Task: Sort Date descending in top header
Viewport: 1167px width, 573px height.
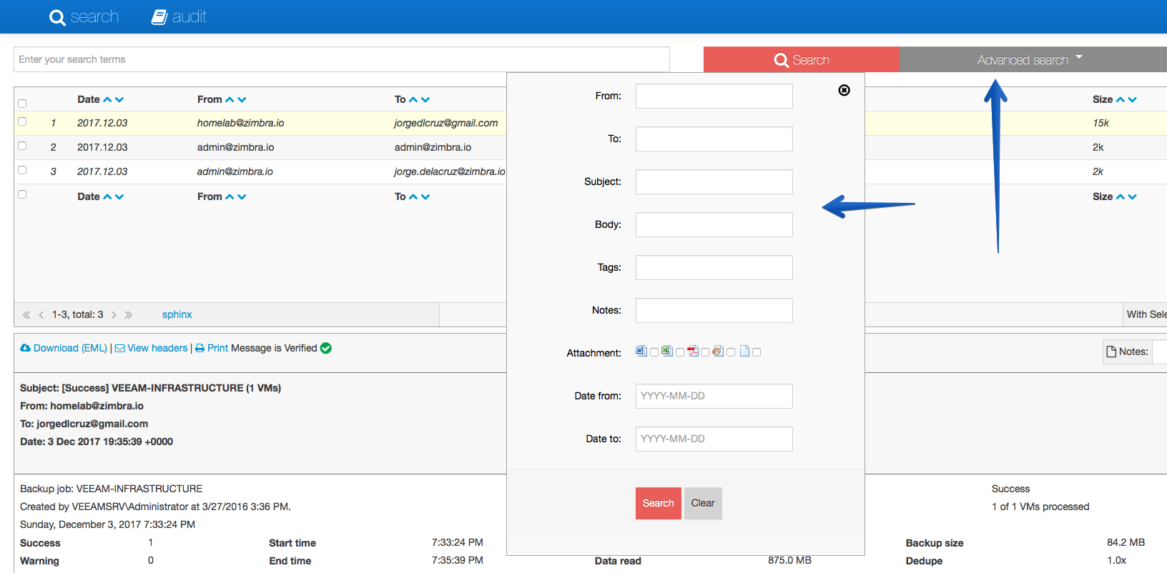Action: 119,100
